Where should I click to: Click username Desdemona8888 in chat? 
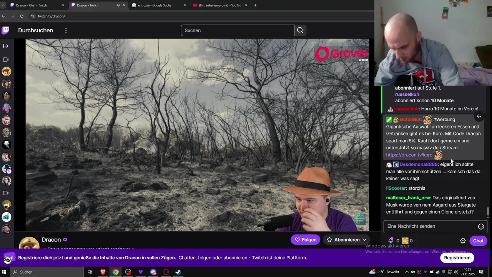tap(418, 164)
